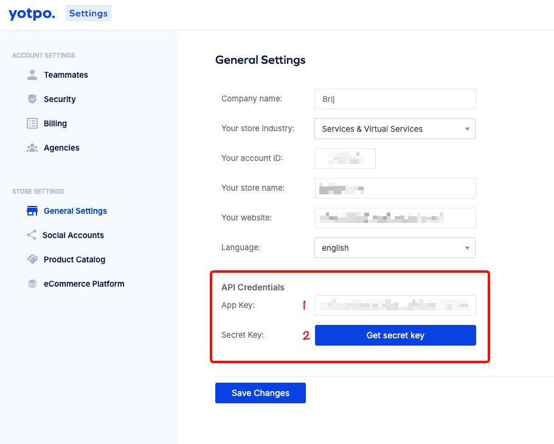Open Product Catalog page
The height and width of the screenshot is (444, 554).
[x=75, y=259]
